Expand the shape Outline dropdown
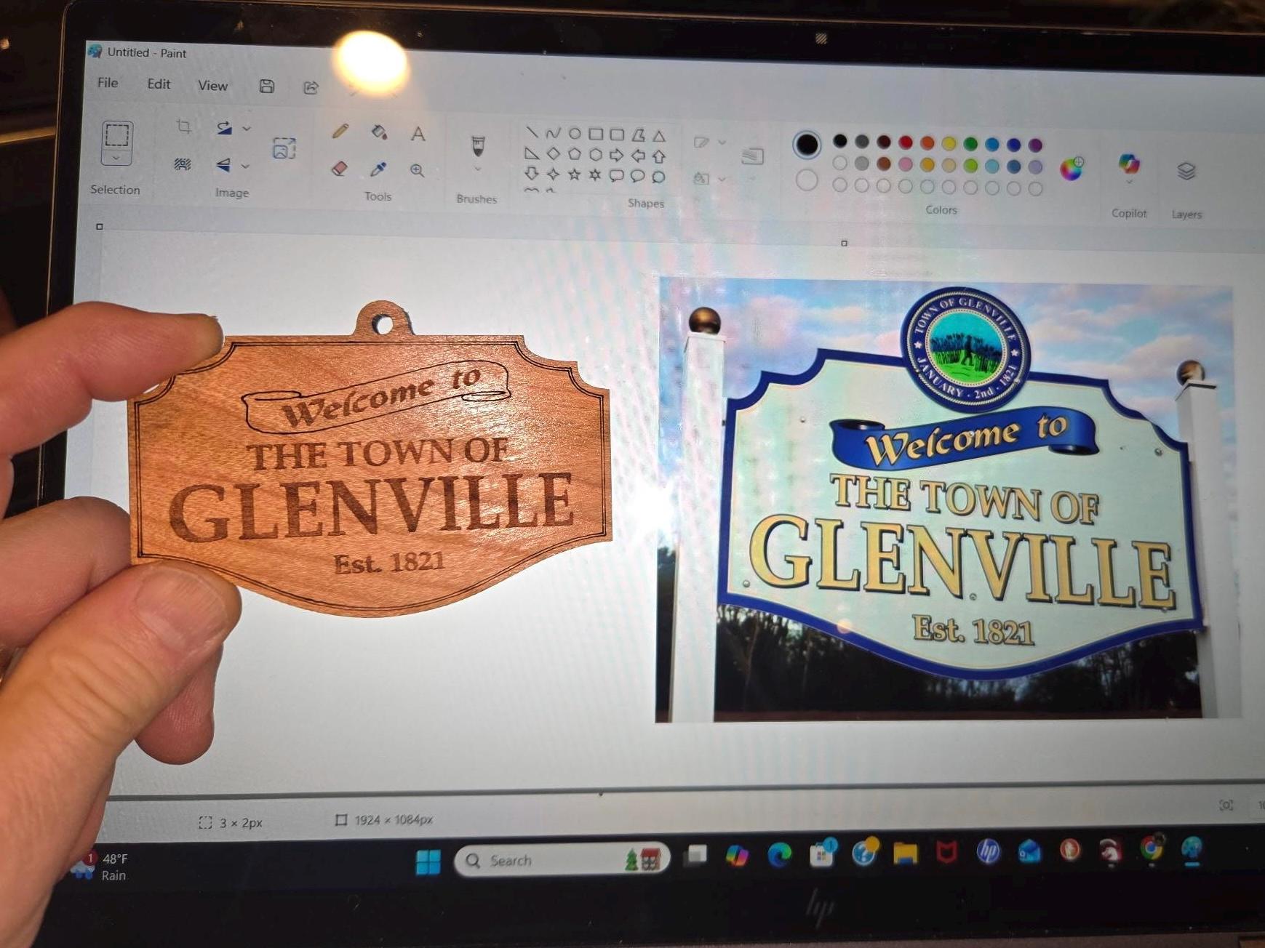 [x=722, y=142]
